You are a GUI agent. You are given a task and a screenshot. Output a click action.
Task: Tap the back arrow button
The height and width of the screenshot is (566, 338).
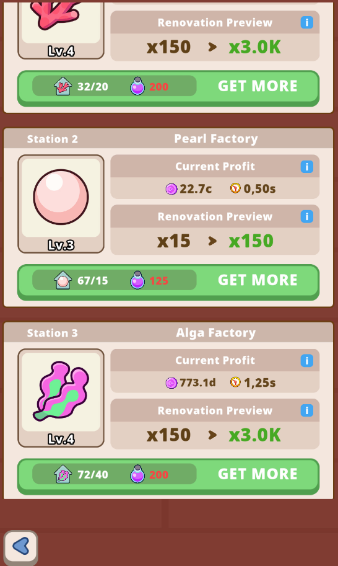(x=20, y=546)
